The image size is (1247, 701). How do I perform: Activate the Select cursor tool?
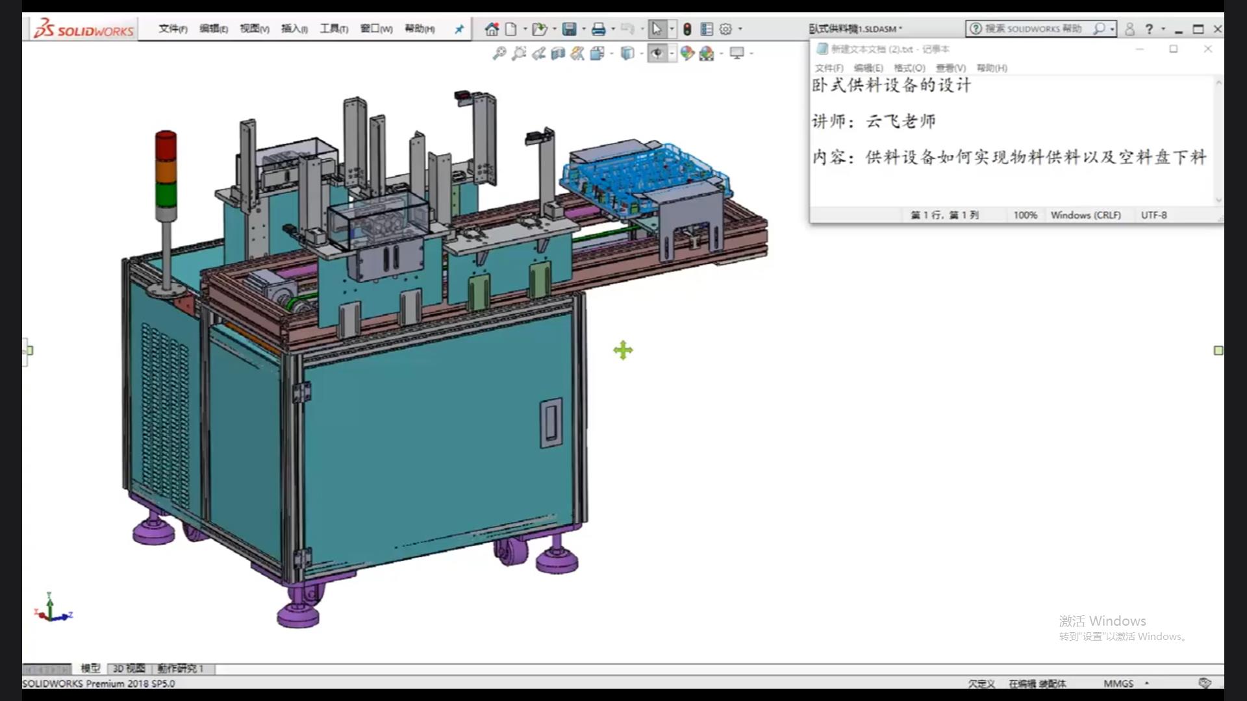pos(657,29)
